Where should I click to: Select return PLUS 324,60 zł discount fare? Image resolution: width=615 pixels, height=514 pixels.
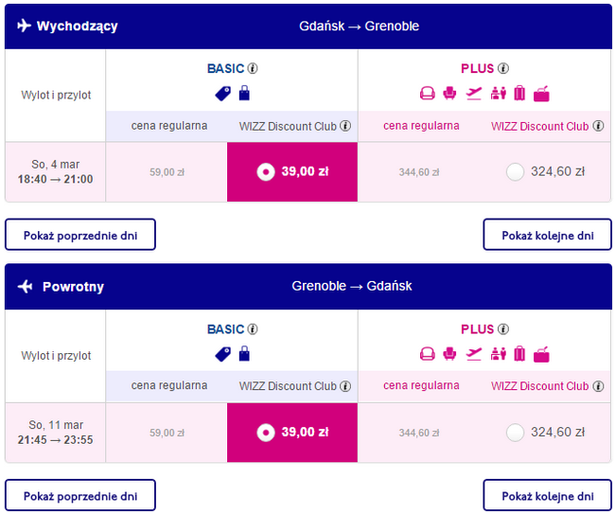[515, 432]
